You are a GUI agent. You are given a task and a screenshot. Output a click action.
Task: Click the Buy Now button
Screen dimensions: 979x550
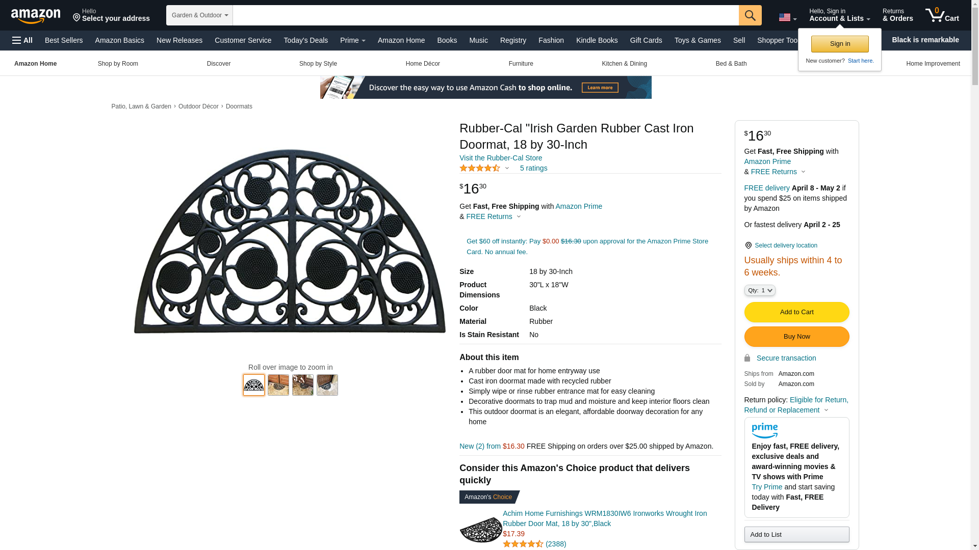796,337
